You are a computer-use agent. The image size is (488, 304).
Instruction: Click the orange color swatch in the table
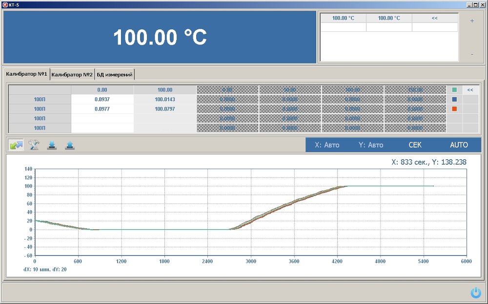(x=454, y=109)
